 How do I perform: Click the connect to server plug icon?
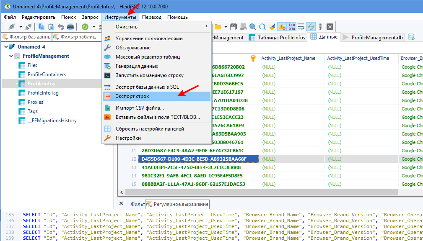point(12,27)
